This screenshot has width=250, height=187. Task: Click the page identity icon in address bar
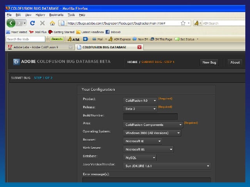62,23
